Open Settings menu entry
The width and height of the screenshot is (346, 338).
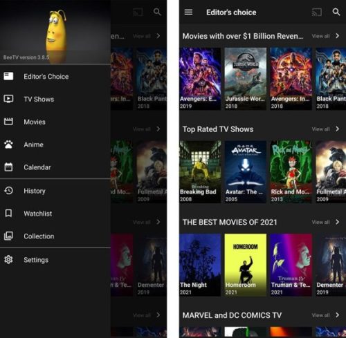(55, 260)
